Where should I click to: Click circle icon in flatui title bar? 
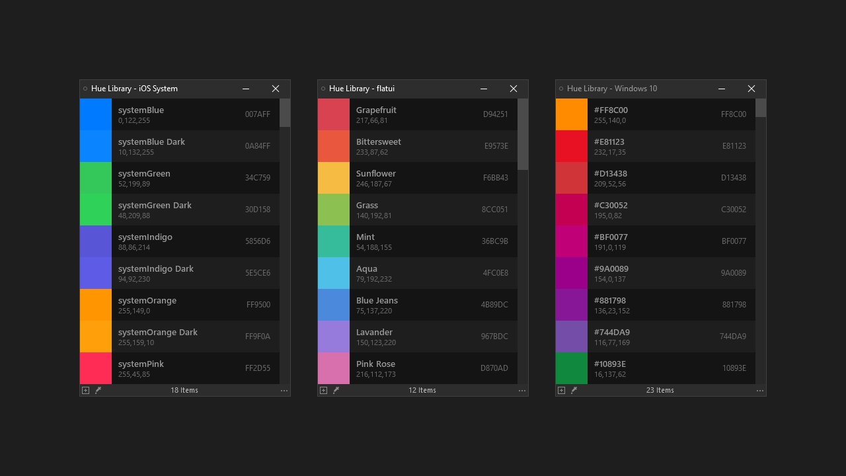click(323, 89)
